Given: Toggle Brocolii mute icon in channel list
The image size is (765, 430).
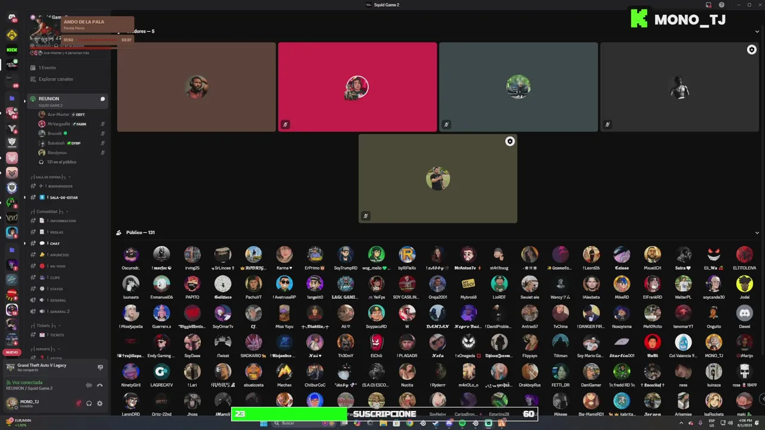Looking at the screenshot, I should tap(103, 134).
